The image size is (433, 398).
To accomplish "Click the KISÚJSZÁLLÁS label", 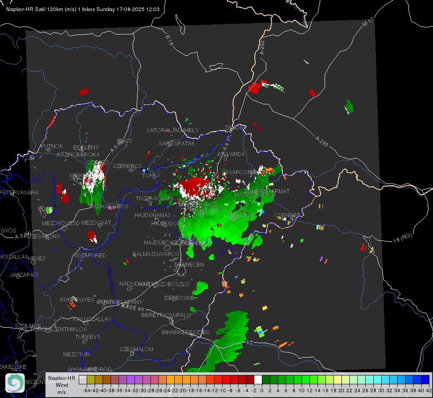I will click(92, 319).
